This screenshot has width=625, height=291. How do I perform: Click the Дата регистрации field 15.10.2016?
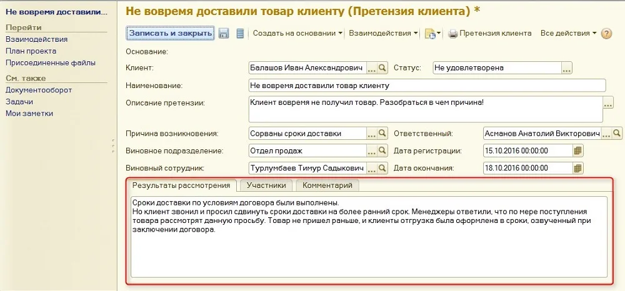tap(527, 151)
